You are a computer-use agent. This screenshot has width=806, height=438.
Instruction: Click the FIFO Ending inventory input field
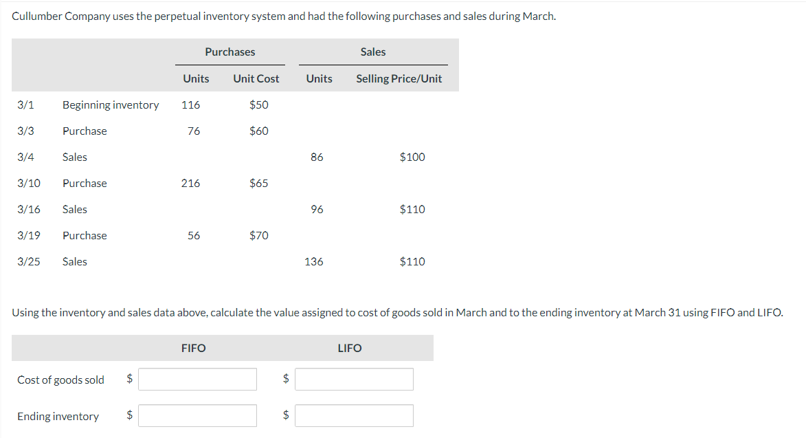pyautogui.click(x=197, y=415)
